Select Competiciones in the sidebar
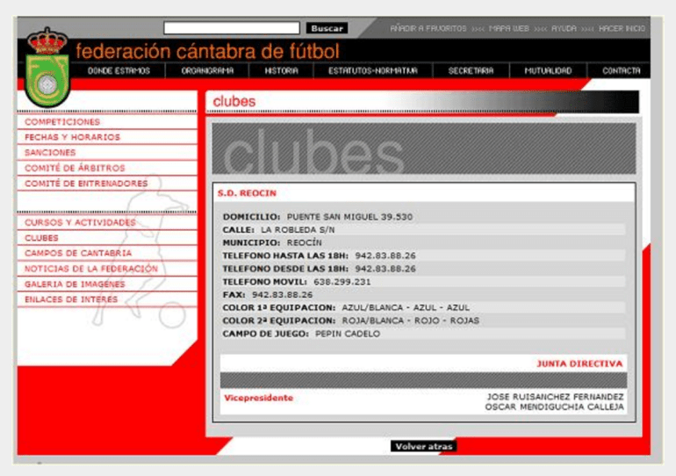Screen dimensions: 676x476 coord(62,122)
